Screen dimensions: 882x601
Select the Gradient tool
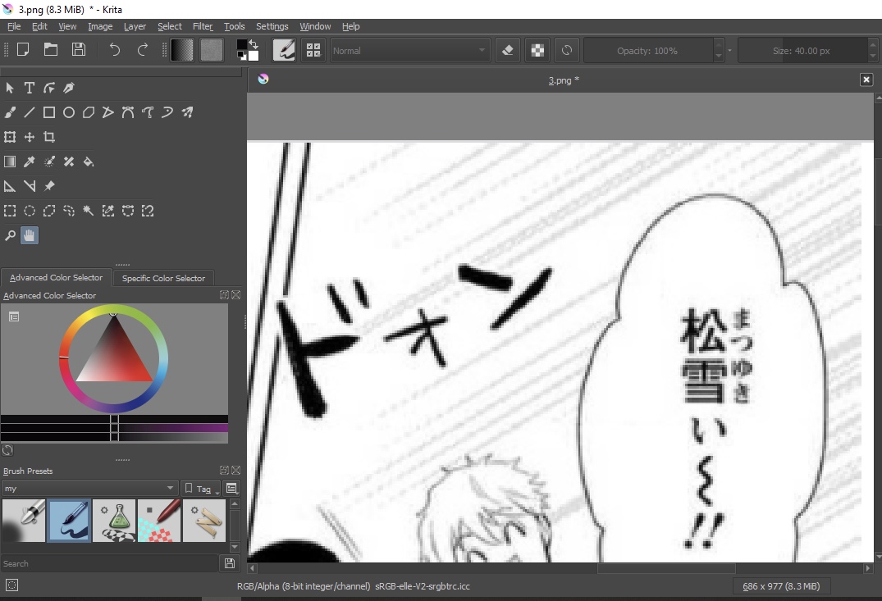point(10,162)
